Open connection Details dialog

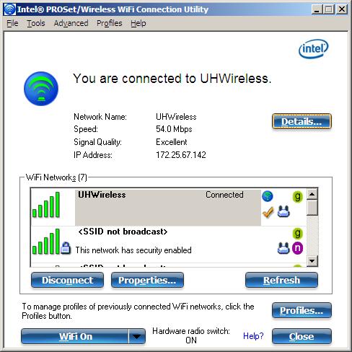point(302,121)
